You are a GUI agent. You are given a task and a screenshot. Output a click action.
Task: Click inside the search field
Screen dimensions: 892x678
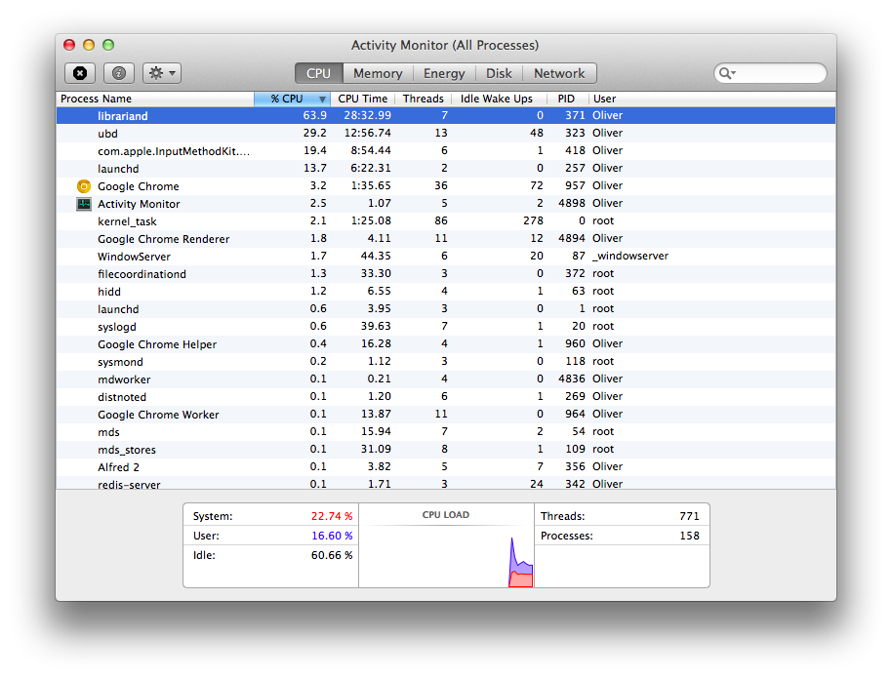click(x=771, y=73)
